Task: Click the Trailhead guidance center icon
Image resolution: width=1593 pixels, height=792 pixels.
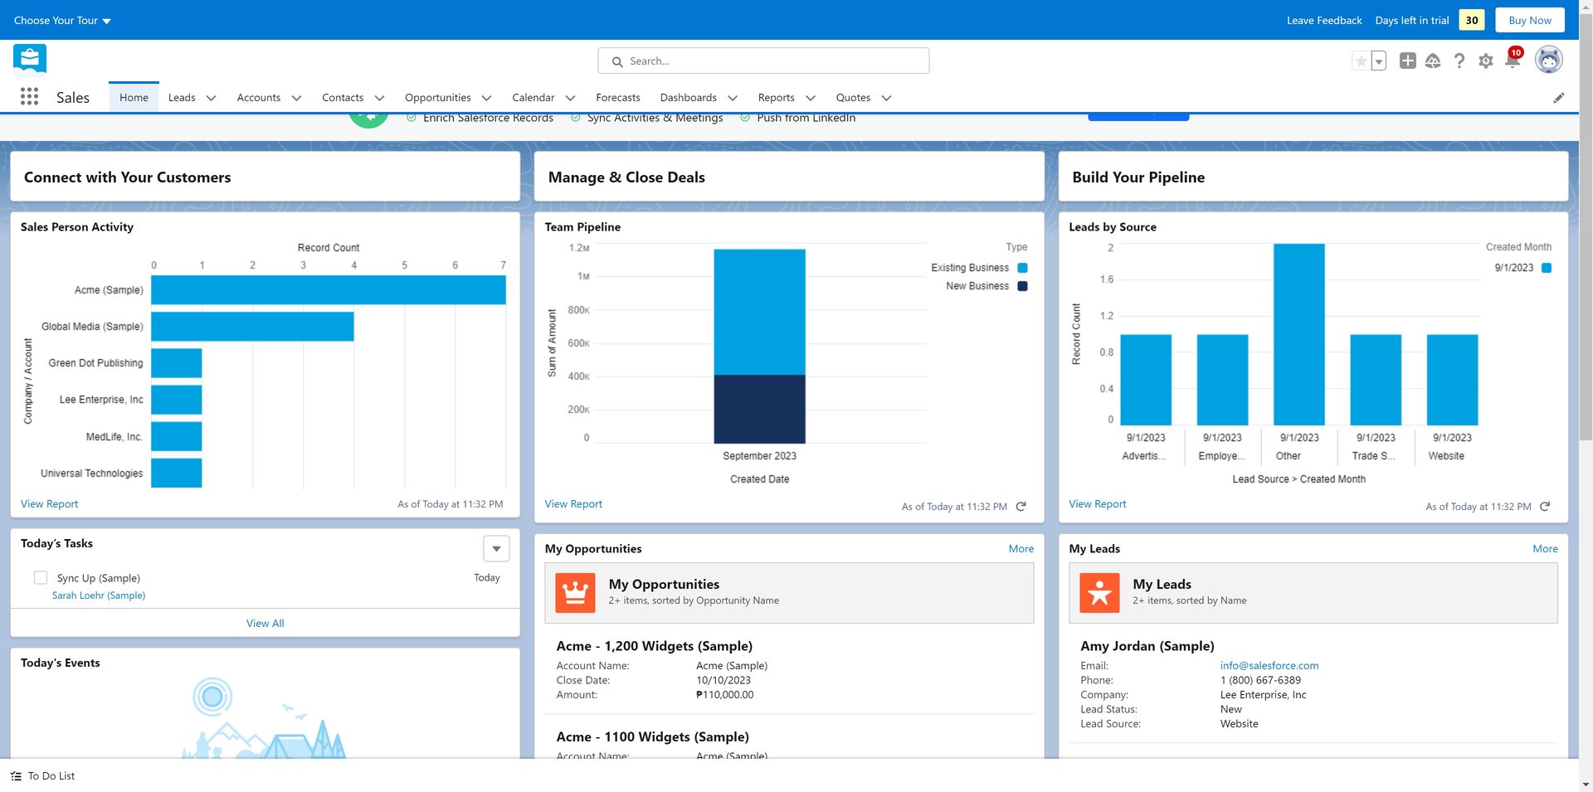Action: tap(1433, 61)
